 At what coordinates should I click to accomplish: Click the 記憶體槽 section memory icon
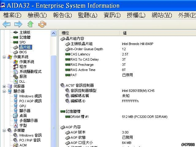click(x=63, y=111)
